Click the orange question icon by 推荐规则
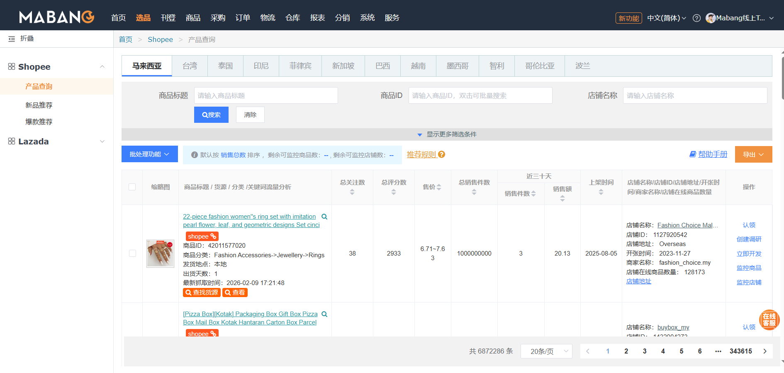 pos(442,154)
